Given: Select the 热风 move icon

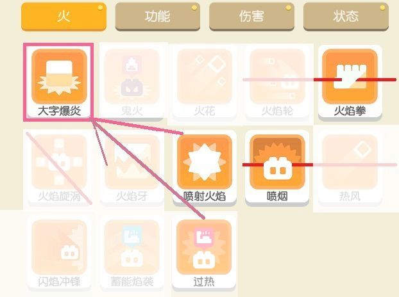Looking at the screenshot, I should pyautogui.click(x=350, y=162).
